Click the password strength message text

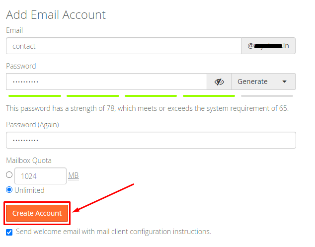(x=147, y=108)
